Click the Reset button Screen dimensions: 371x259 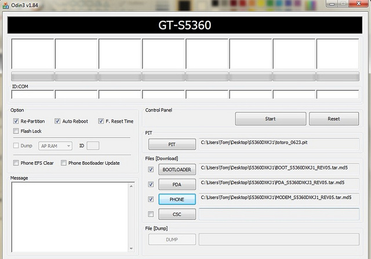(334, 119)
